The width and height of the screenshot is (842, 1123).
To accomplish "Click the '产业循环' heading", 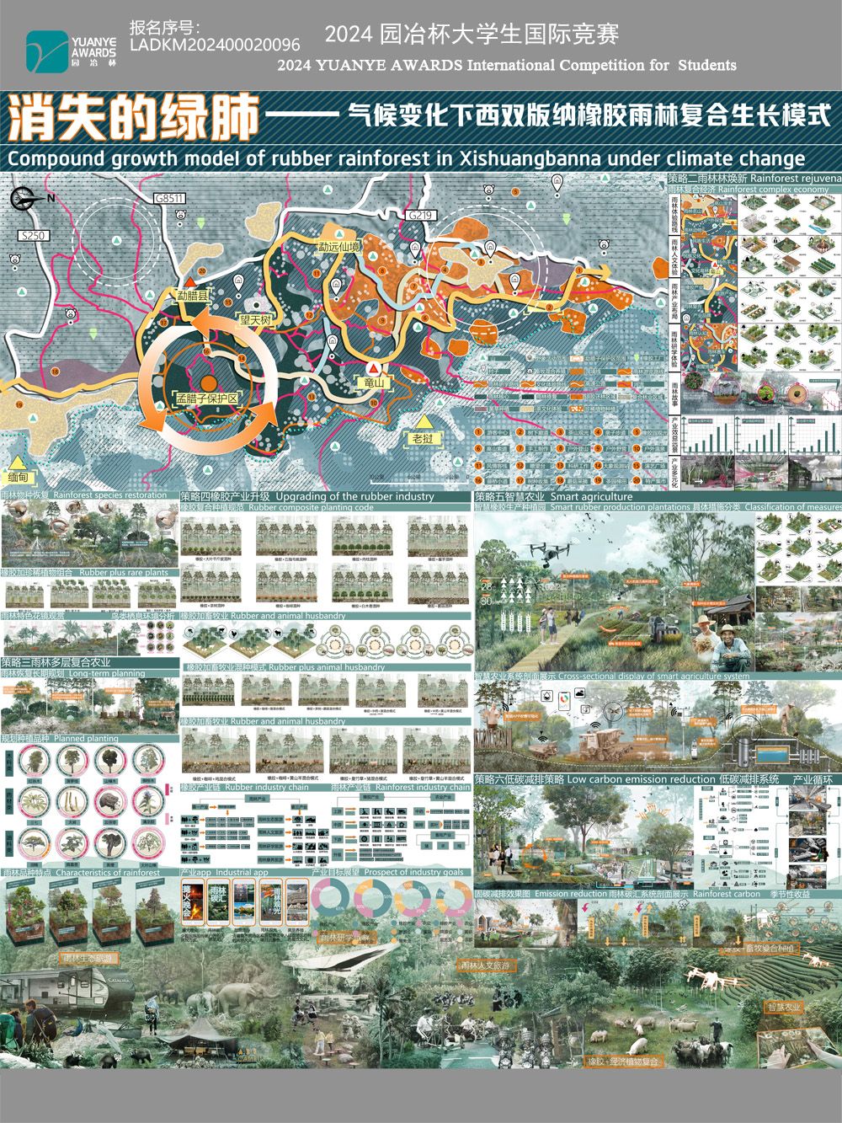I will coord(813,780).
